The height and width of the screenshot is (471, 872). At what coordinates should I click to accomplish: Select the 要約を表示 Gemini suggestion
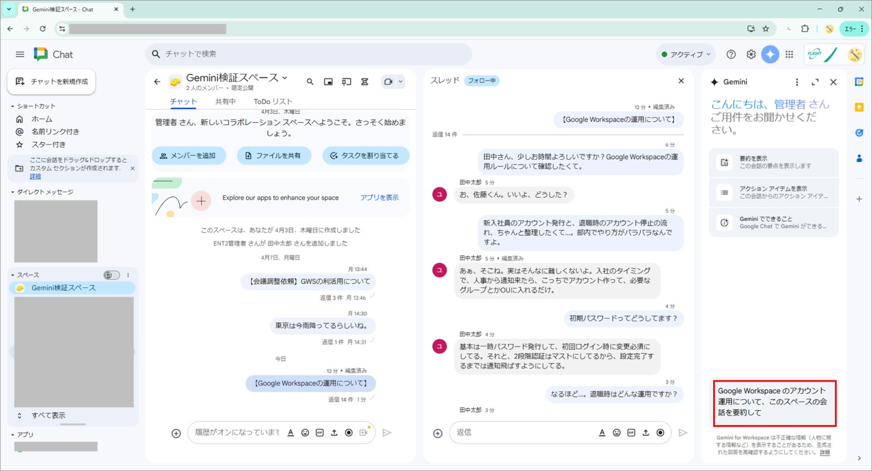point(773,162)
